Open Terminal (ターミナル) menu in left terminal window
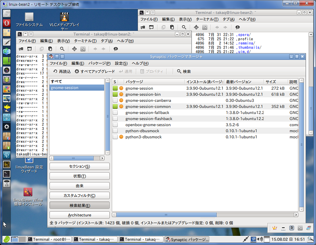Screen dimensions: 316x245 85,41
